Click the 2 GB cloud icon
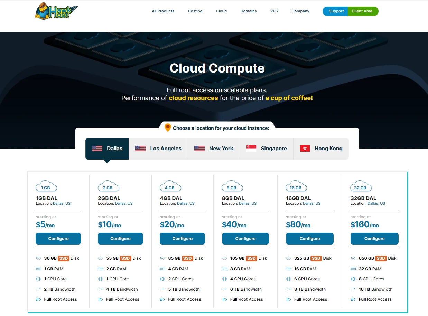The height and width of the screenshot is (316, 428). point(109,186)
